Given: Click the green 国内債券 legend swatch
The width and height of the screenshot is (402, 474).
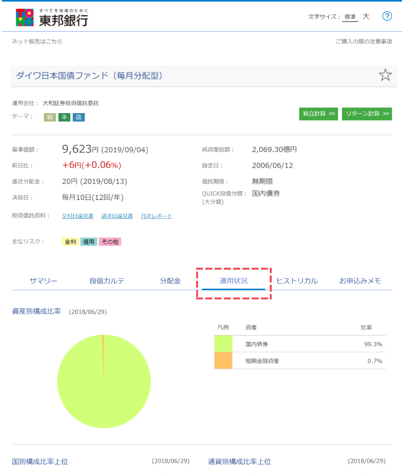Looking at the screenshot, I should pos(223,344).
